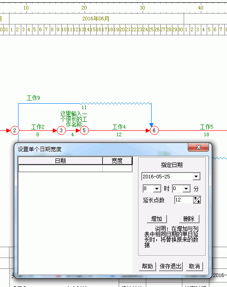Click node 2 circle in network diagram
This screenshot has height=287, width=227.
(x=15, y=130)
